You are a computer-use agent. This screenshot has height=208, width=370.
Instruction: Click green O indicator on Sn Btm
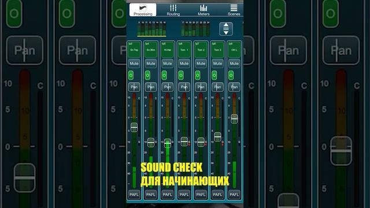[x=148, y=75]
